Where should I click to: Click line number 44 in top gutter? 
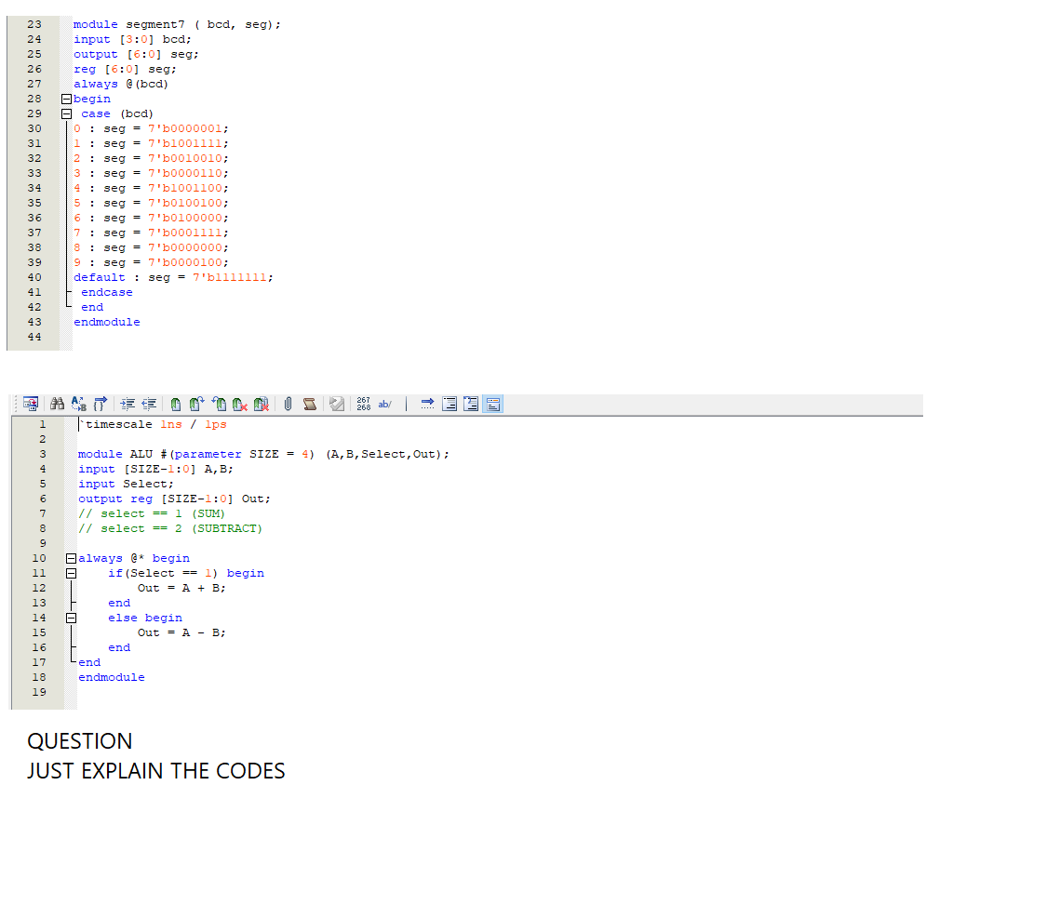34,337
